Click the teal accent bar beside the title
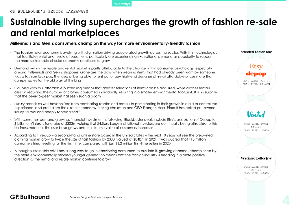The height and width of the screenshot is (205, 296). pos(2,22)
